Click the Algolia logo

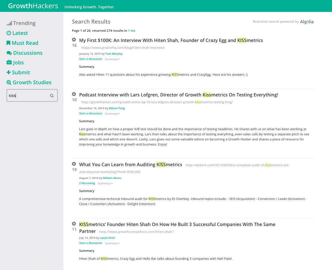pos(307,22)
